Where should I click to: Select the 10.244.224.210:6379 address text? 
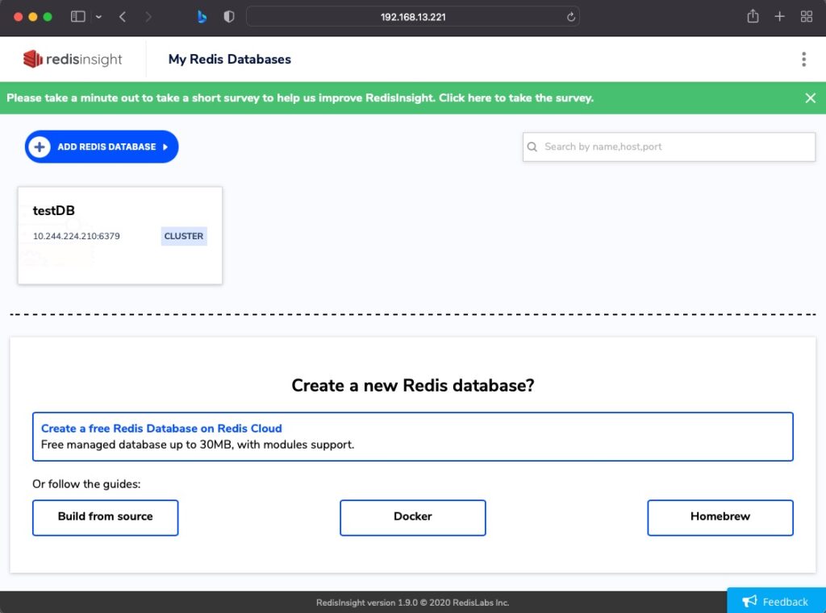(x=77, y=236)
